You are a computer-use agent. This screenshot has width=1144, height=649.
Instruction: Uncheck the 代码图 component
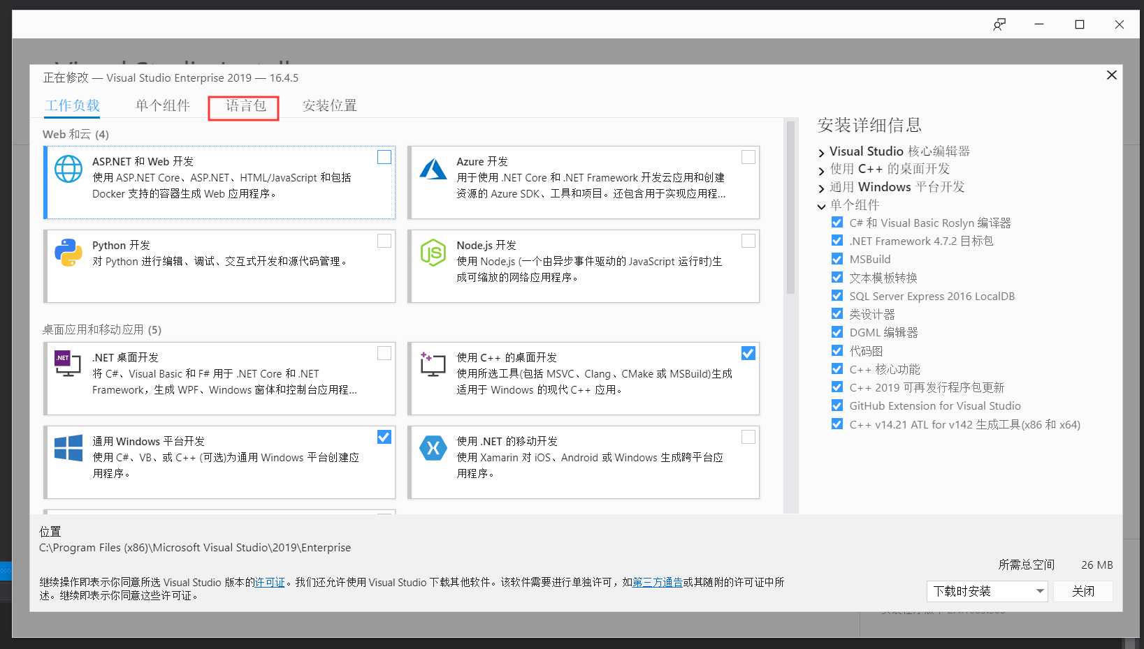click(837, 350)
